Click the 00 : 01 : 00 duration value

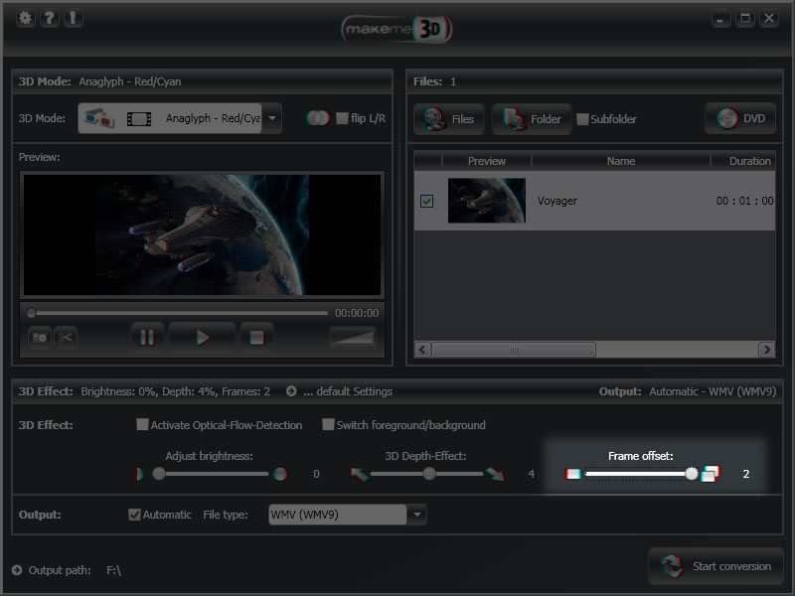(x=744, y=202)
